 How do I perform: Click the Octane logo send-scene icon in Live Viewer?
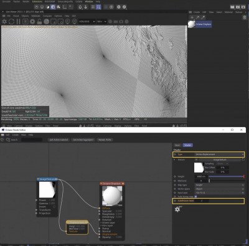pyautogui.click(x=4, y=22)
